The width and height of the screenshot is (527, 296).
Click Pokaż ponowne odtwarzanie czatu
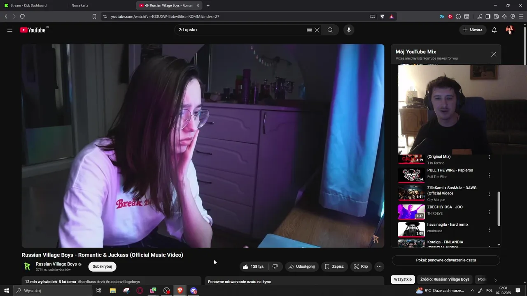click(x=446, y=260)
